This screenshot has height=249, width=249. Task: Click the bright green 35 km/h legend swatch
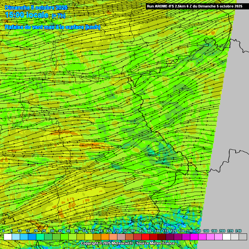click(x=65, y=237)
